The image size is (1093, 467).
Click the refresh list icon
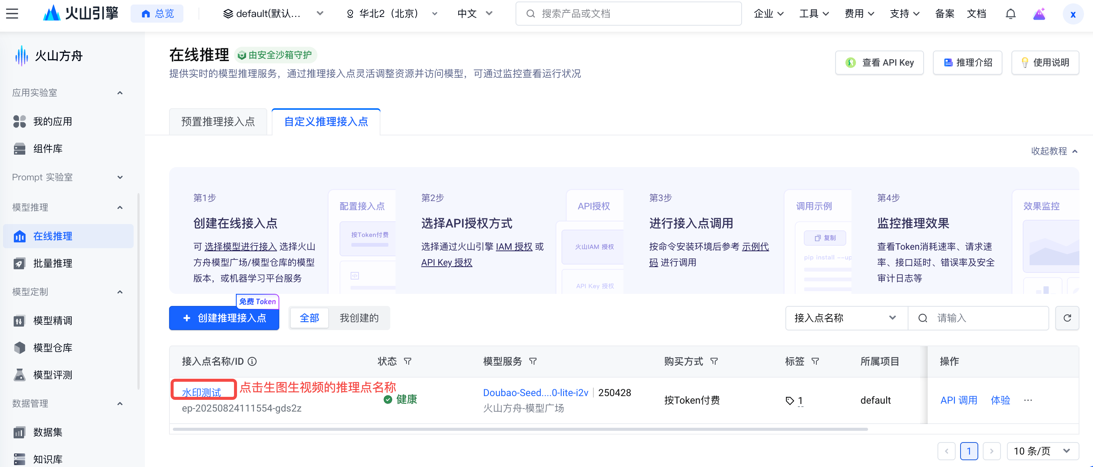coord(1067,318)
